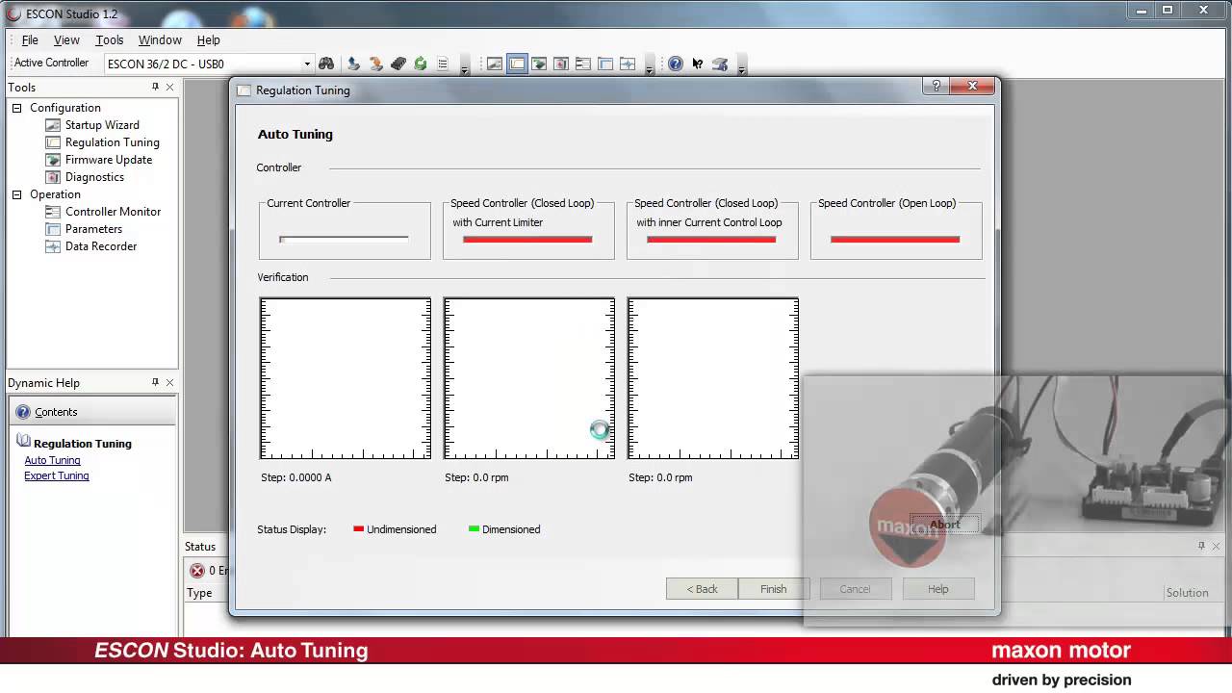Click the upload parameters toolbar icon
Screen dimensions: 1232x693
click(353, 64)
